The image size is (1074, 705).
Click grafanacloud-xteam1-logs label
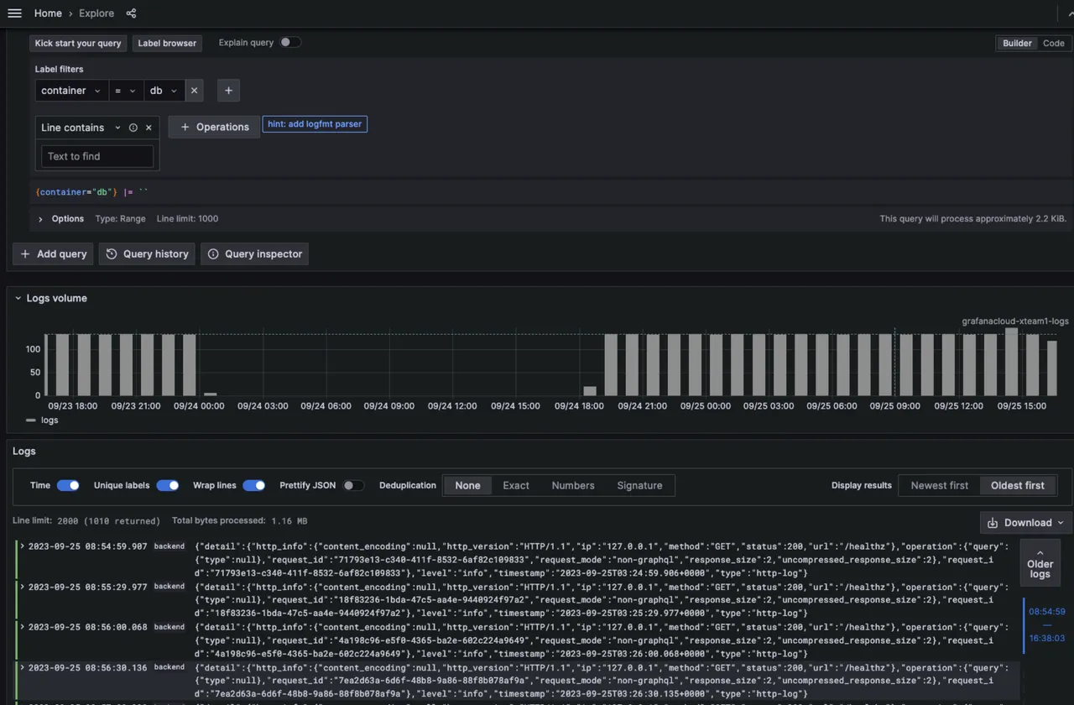pos(1015,321)
